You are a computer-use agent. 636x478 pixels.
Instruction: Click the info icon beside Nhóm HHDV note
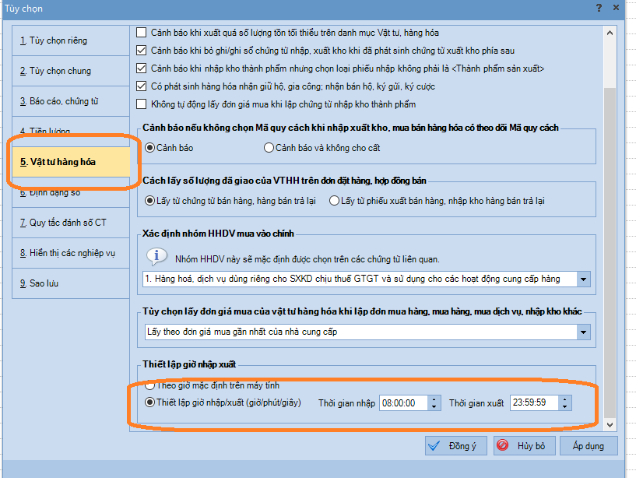[x=157, y=256]
